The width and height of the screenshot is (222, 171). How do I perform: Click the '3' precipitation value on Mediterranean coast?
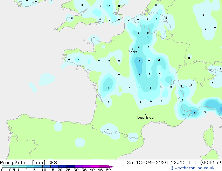194,112
